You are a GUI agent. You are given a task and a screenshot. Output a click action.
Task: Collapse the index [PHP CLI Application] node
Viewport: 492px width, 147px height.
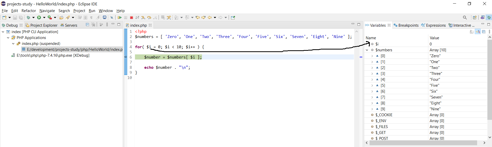click(3, 32)
